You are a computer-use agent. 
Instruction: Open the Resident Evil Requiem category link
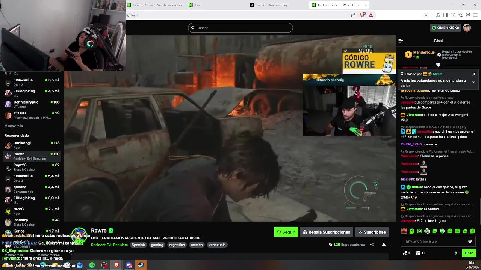point(109,245)
